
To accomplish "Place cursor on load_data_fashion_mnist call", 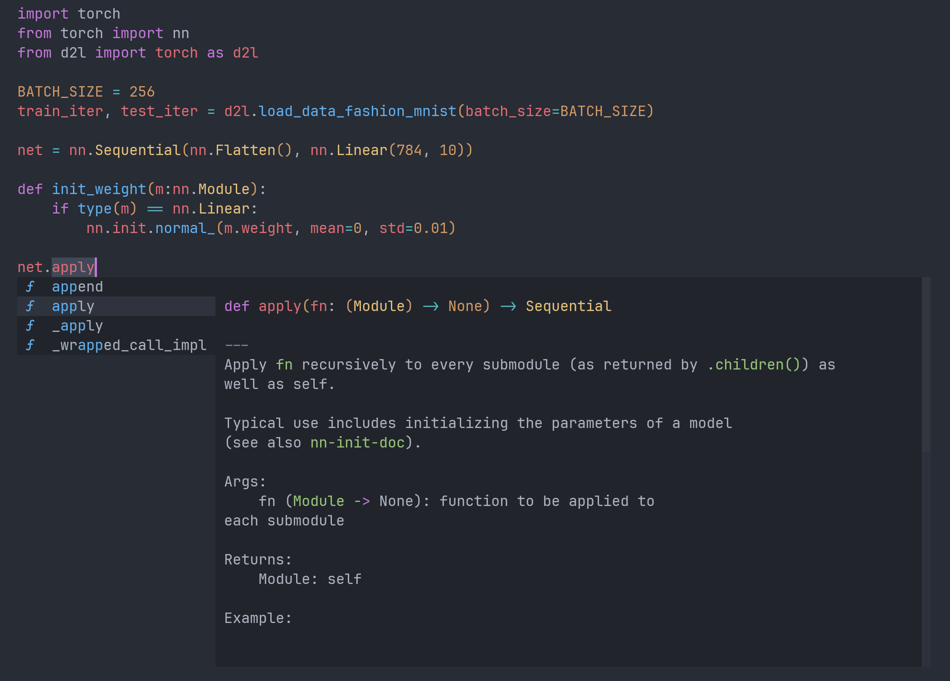I will [x=357, y=112].
